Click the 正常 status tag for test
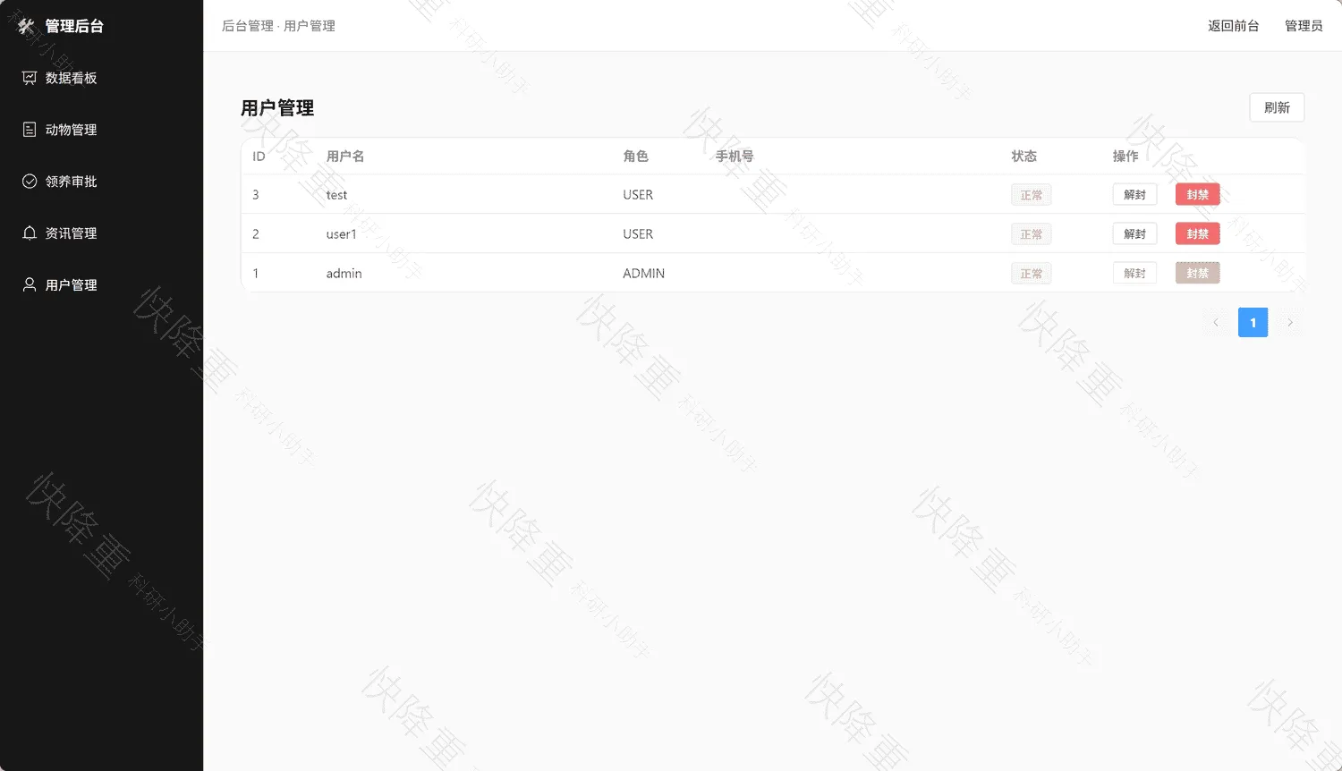Viewport: 1342px width, 771px height. click(1032, 195)
